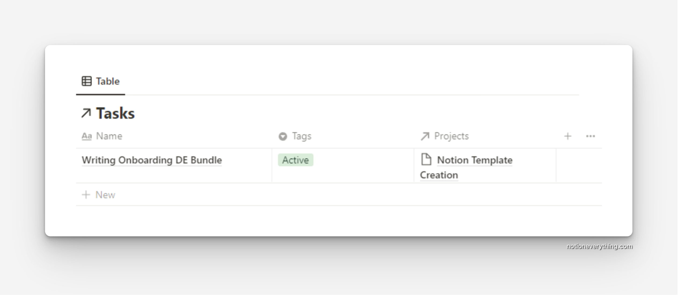Image resolution: width=678 pixels, height=295 pixels.
Task: Open the linked database titled Tasks
Action: 115,113
